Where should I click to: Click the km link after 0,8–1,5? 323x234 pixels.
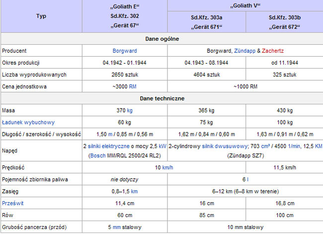click(134, 191)
